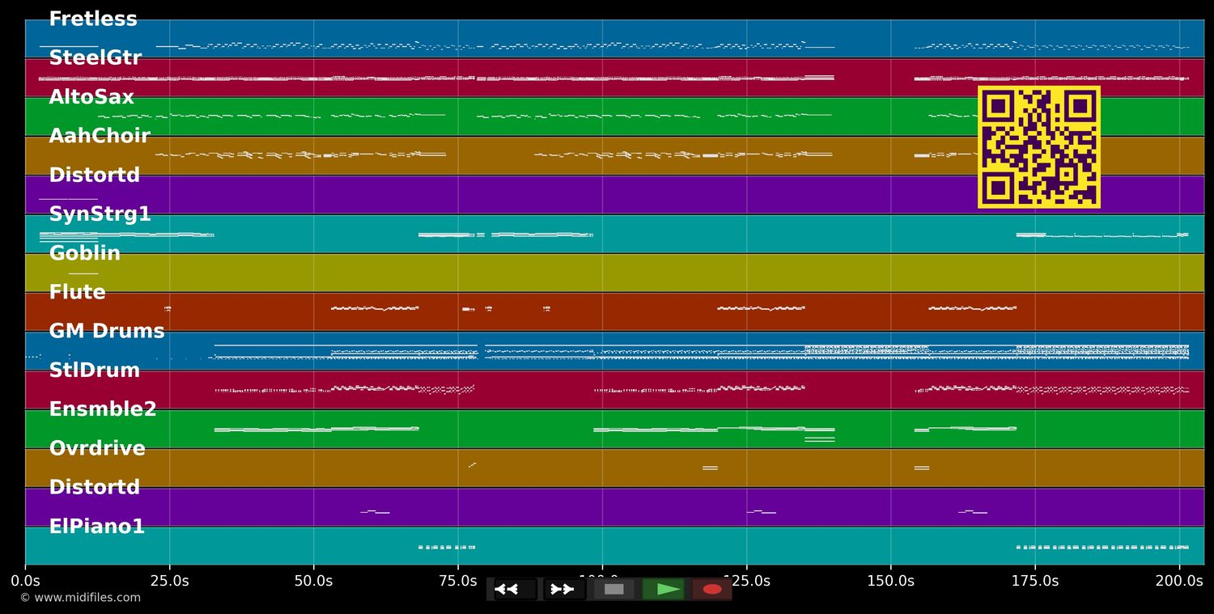Click the fast-forward button
The width and height of the screenshot is (1214, 614).
(x=564, y=589)
